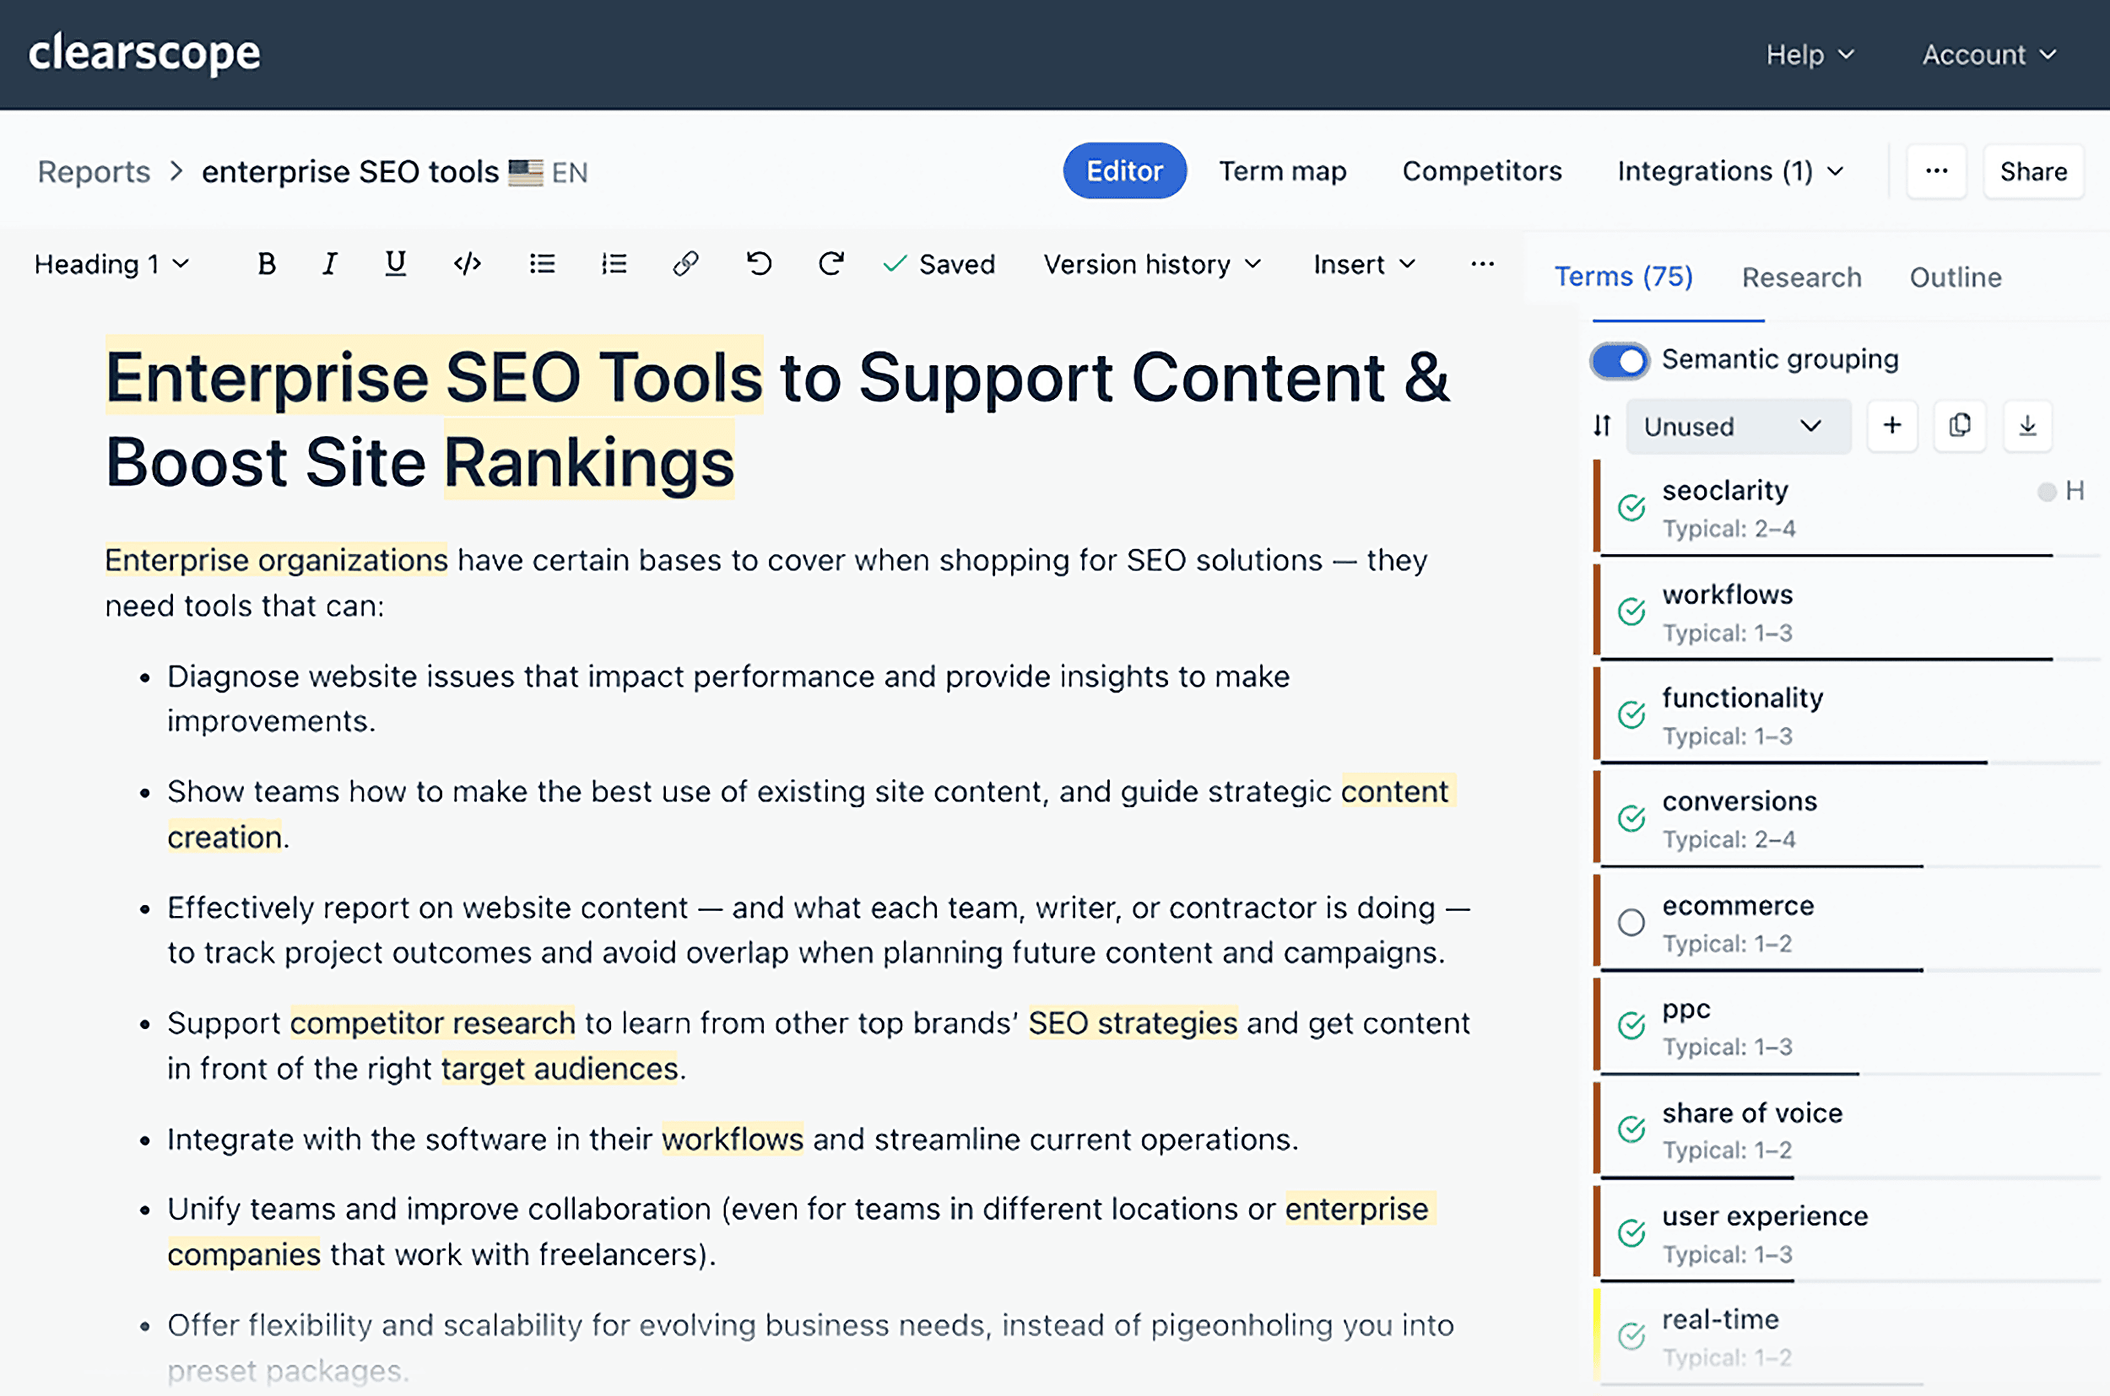Viewport: 2110px width, 1396px height.
Task: Switch to the Term map view
Action: (1284, 171)
